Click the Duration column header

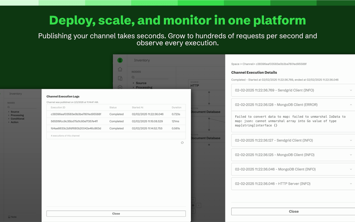[x=176, y=107]
